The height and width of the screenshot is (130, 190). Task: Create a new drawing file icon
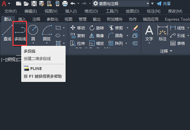click(19, 4)
